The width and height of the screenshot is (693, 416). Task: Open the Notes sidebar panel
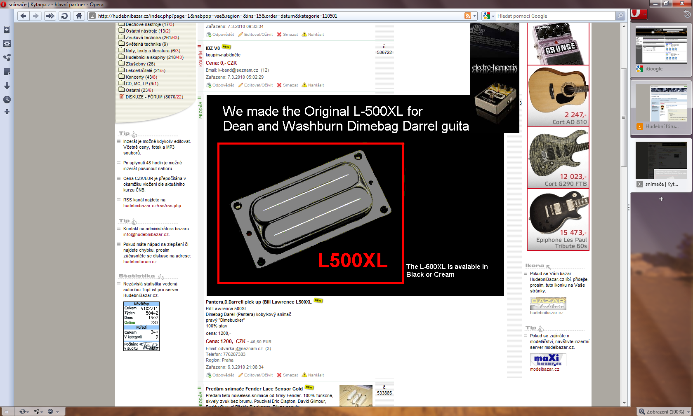pos(7,72)
